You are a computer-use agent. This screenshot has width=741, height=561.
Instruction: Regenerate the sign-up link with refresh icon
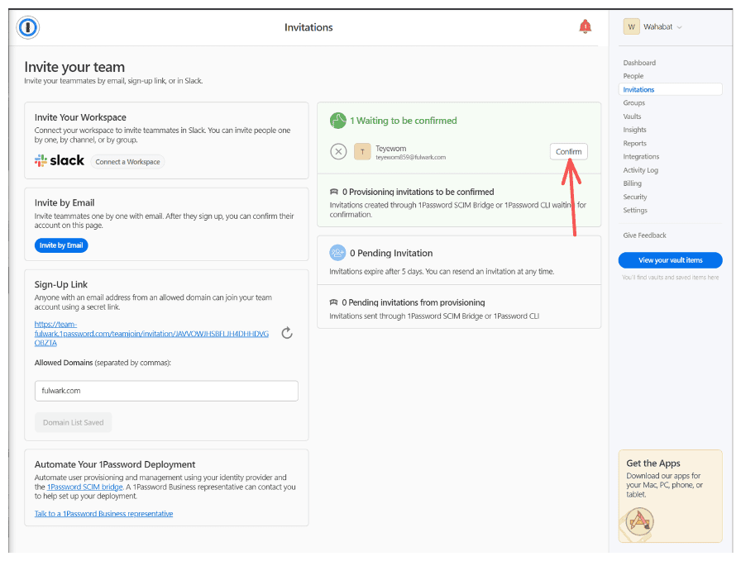click(287, 332)
